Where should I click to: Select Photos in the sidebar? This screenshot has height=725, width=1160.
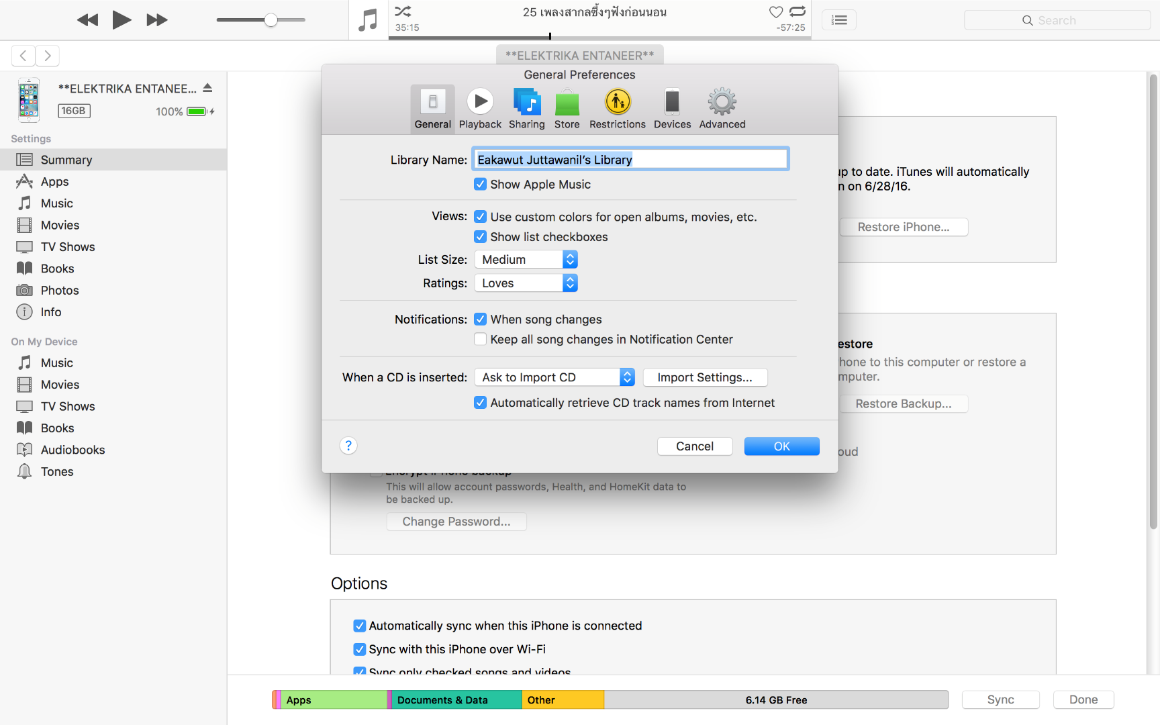(x=113, y=290)
